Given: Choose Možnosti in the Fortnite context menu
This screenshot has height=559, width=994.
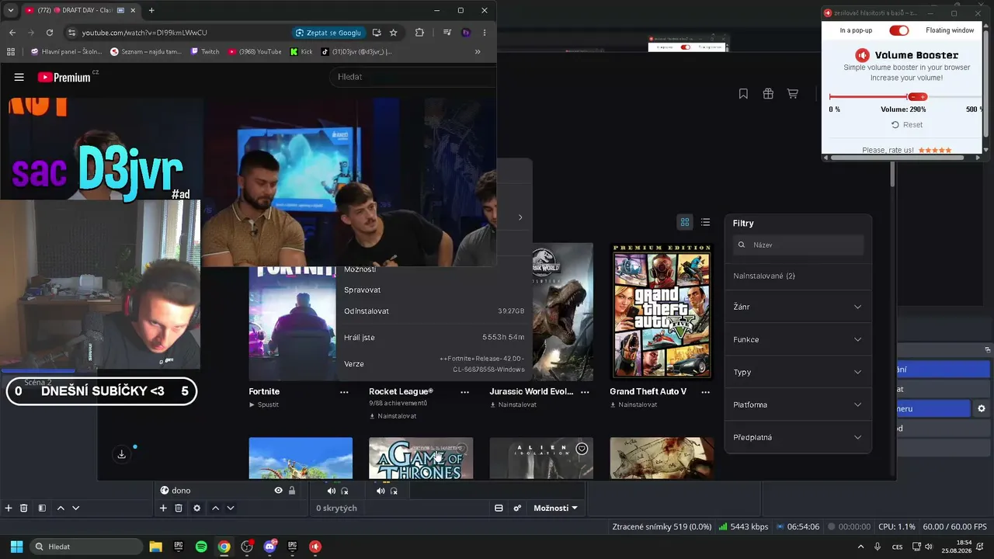Looking at the screenshot, I should tap(360, 269).
